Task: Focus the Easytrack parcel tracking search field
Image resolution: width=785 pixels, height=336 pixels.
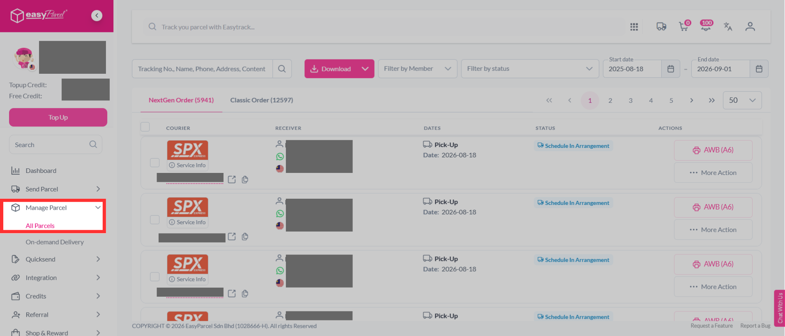Action: point(384,27)
